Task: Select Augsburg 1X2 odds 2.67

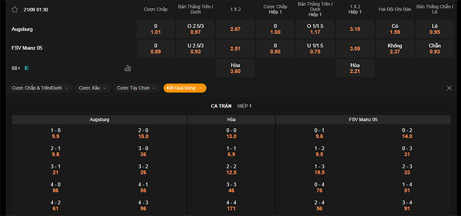Action: tap(235, 29)
